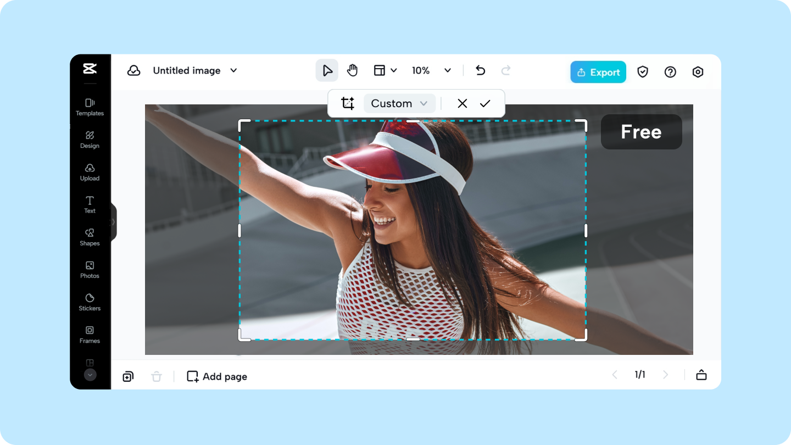Open the Text panel
The height and width of the screenshot is (445, 791).
[x=90, y=204]
